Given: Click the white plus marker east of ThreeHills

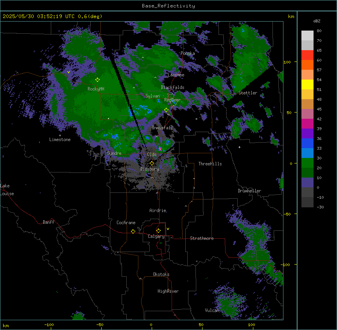Looking at the screenshot, I should [239, 147].
